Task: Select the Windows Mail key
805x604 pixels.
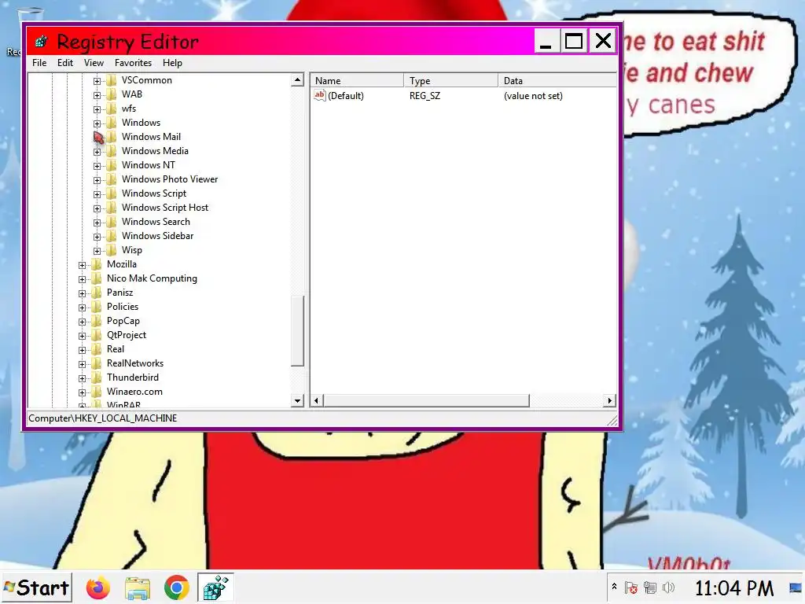Action: pyautogui.click(x=151, y=137)
